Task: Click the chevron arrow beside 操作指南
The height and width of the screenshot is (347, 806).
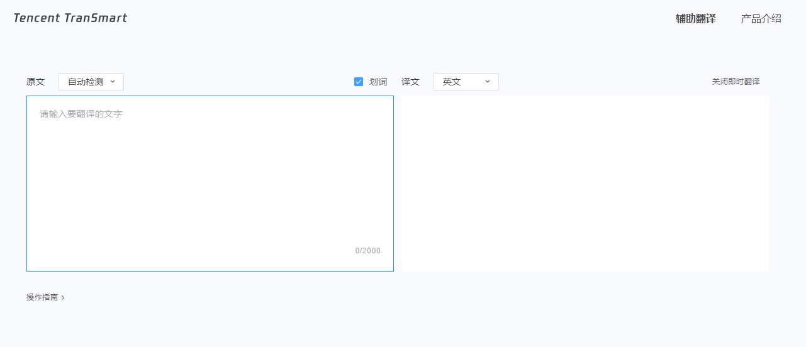Action: [63, 298]
